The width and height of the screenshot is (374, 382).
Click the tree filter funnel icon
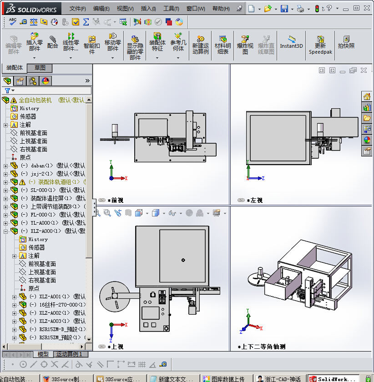(8, 90)
